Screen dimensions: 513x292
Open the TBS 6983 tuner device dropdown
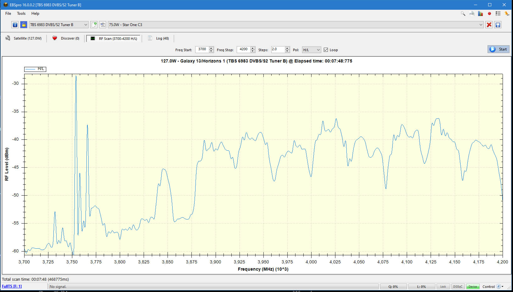(59, 25)
